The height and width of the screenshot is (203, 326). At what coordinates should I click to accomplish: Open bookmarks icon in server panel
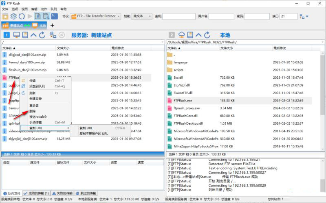pyautogui.click(x=25, y=35)
